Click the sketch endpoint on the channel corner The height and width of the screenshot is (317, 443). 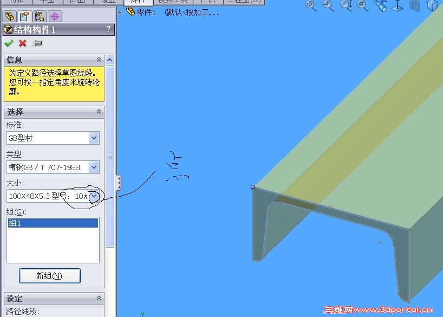tap(252, 186)
